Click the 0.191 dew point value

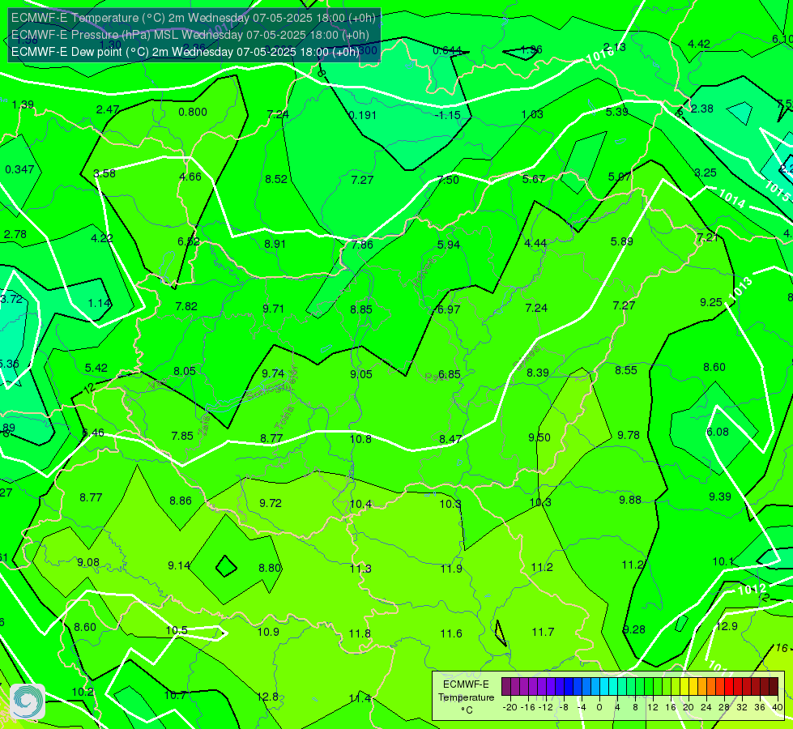point(363,115)
